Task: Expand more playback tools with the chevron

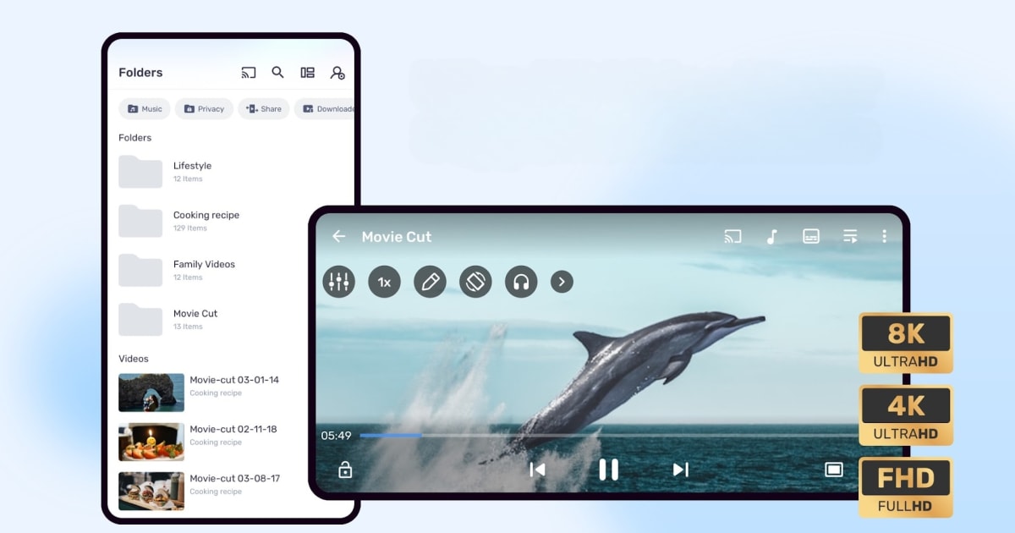Action: click(562, 282)
